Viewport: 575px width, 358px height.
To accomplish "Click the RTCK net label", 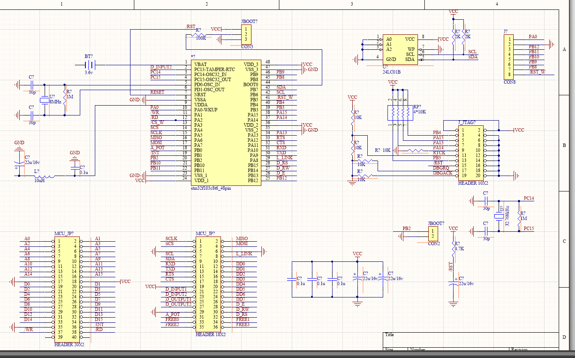I will (439, 153).
